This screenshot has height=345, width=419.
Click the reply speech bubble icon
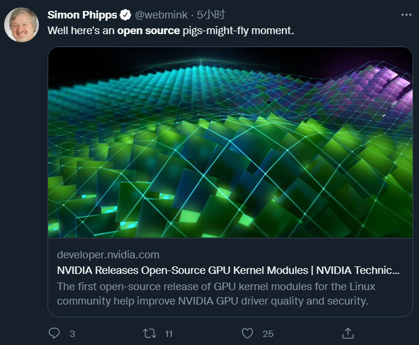[54, 333]
